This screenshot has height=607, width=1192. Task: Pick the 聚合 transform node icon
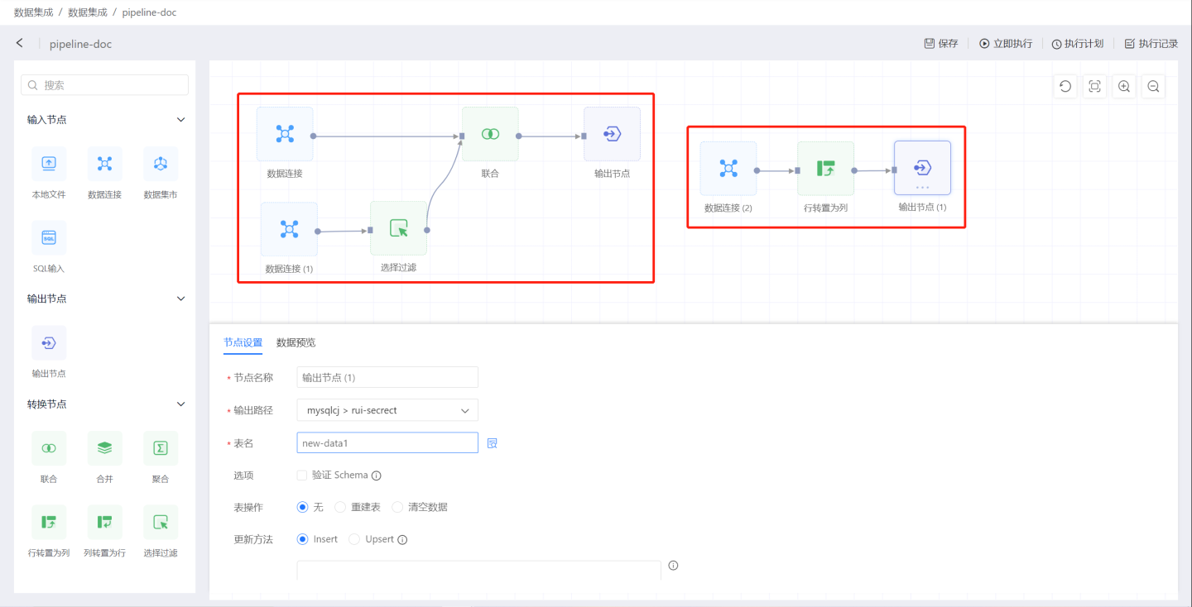[x=161, y=448]
